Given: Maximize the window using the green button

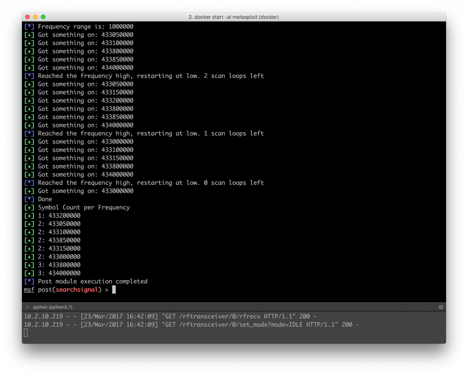Looking at the screenshot, I should pos(43,17).
